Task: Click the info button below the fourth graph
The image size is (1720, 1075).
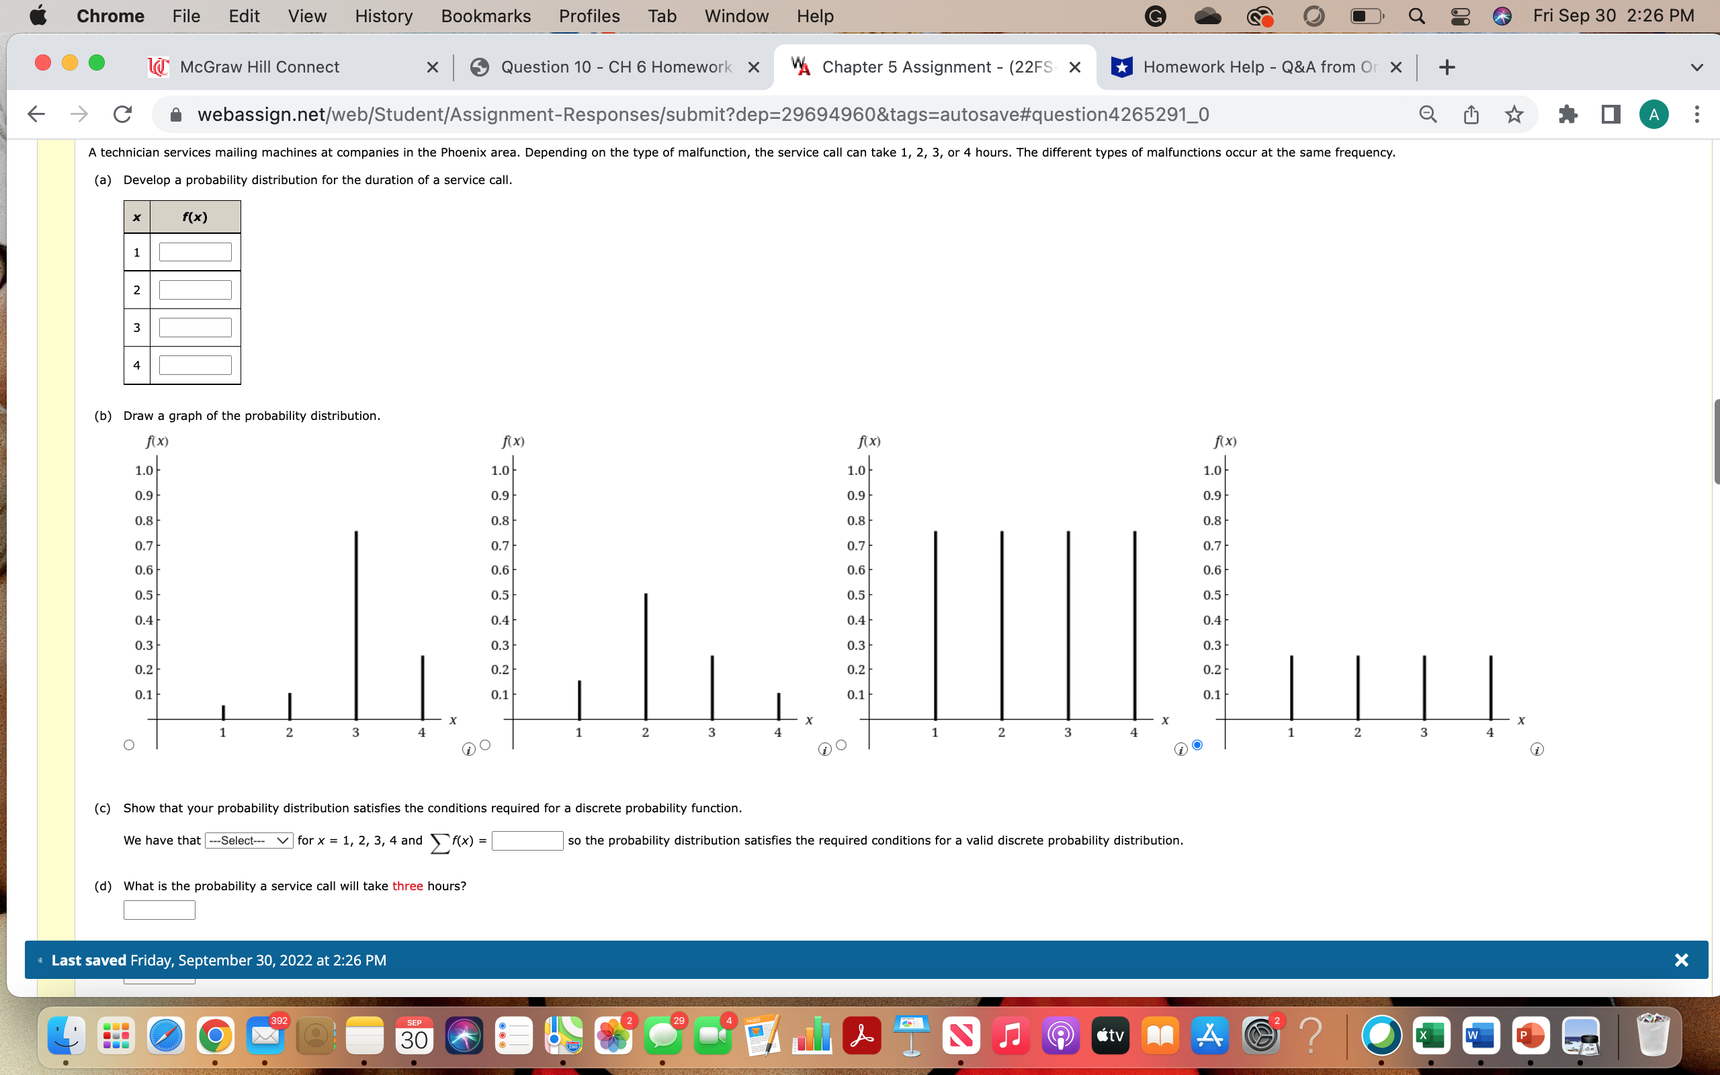Action: [x=1537, y=748]
